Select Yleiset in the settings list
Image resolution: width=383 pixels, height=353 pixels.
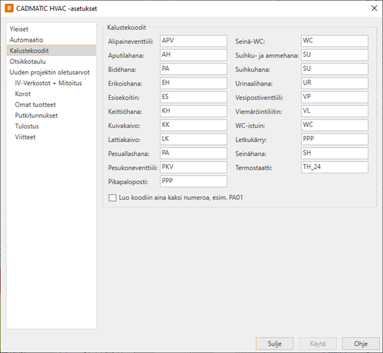[51, 29]
